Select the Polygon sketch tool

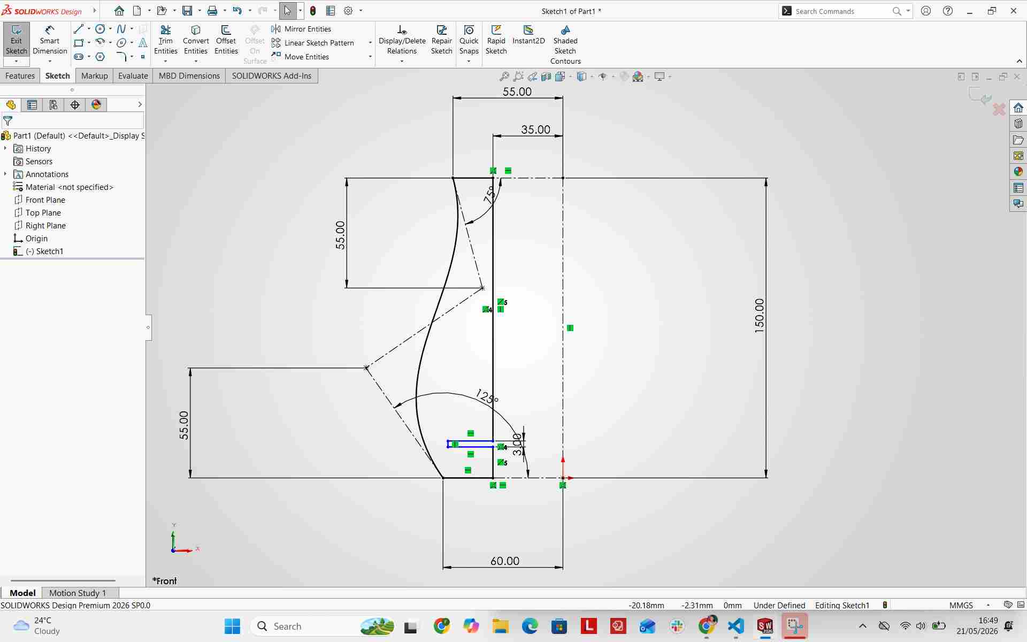100,57
